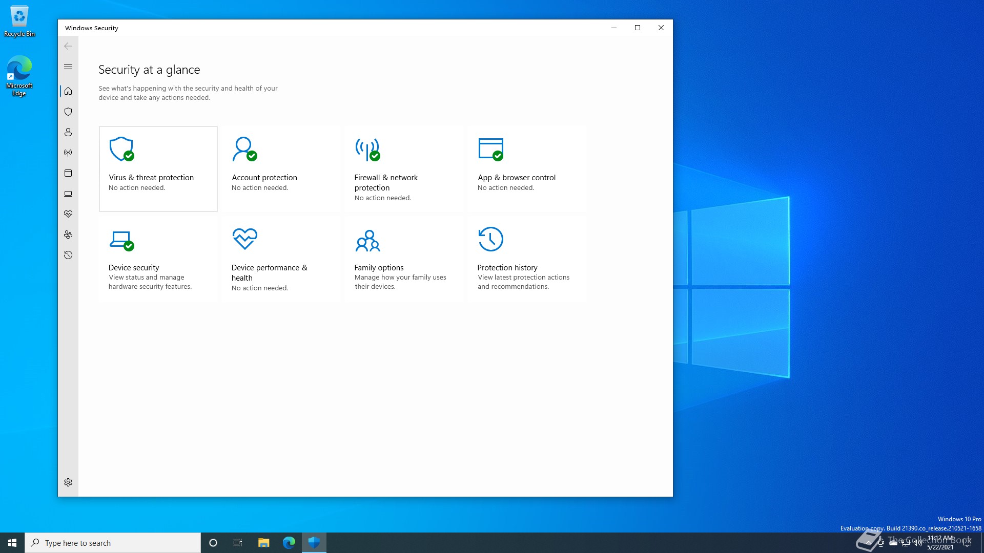This screenshot has width=984, height=553.
Task: Click the Family options people tile icon
Action: tap(367, 240)
